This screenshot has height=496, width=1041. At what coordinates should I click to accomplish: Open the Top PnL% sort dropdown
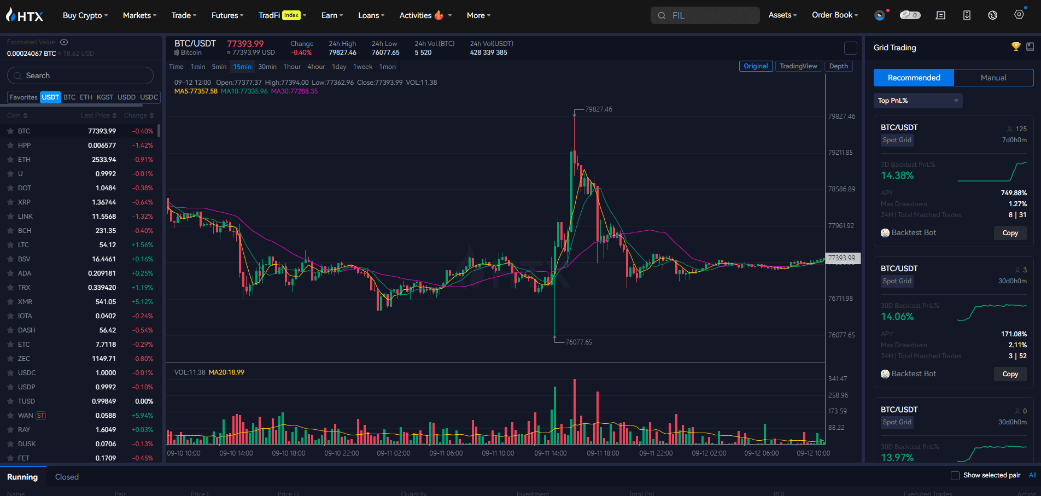click(918, 101)
